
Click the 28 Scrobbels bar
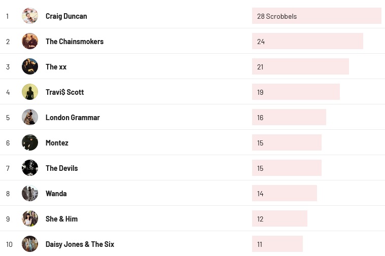[x=316, y=16]
